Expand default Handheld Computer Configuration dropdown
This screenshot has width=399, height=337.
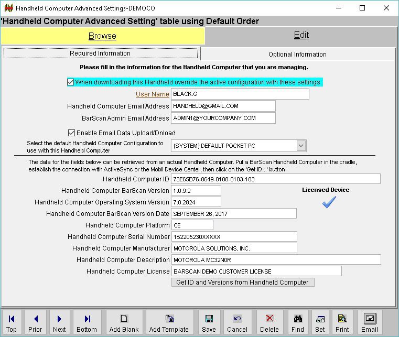click(301, 146)
